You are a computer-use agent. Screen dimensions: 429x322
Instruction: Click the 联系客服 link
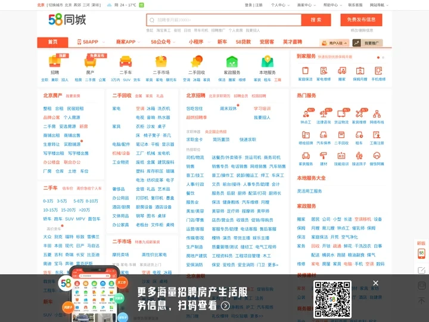point(355,5)
